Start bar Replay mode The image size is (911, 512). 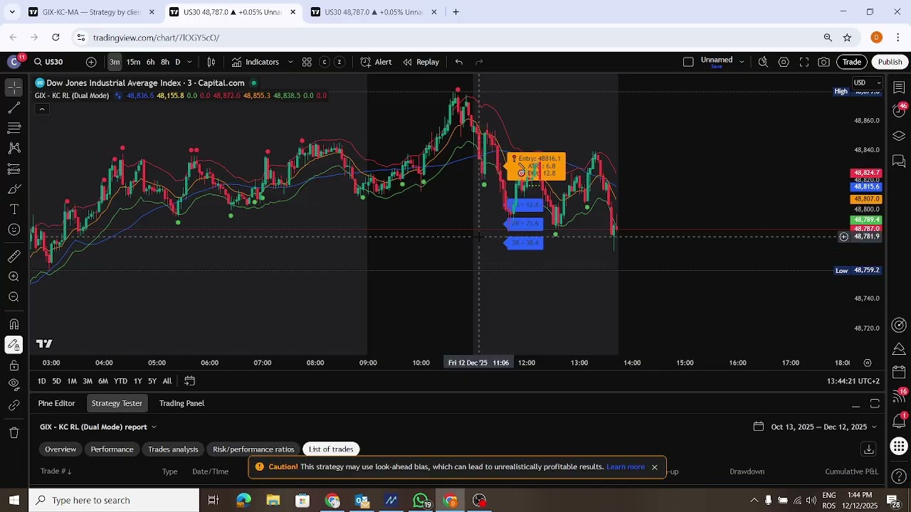coord(421,62)
